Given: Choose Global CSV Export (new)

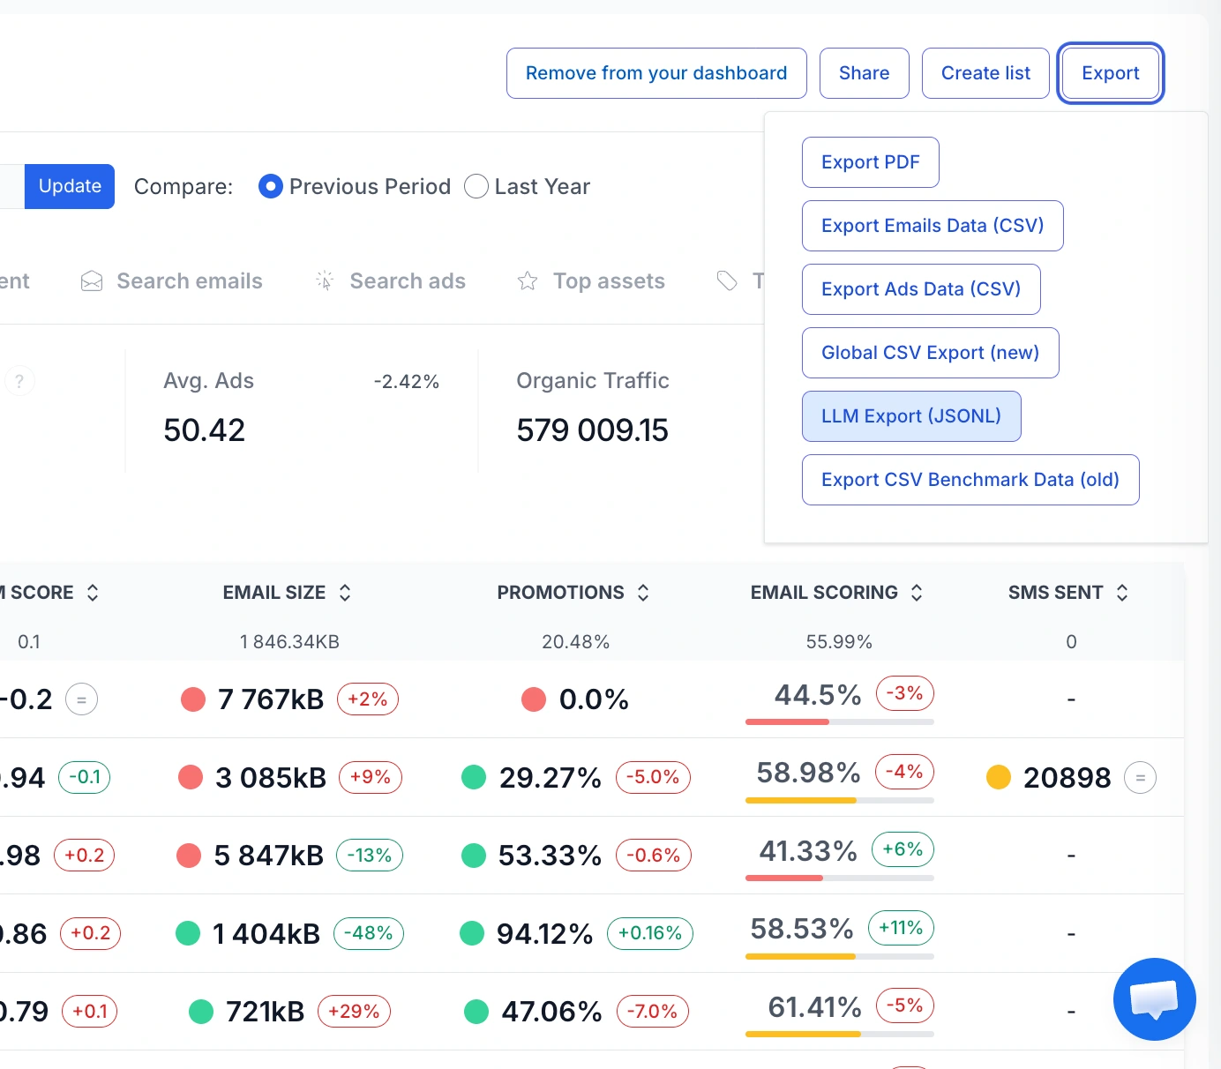Looking at the screenshot, I should pyautogui.click(x=931, y=353).
